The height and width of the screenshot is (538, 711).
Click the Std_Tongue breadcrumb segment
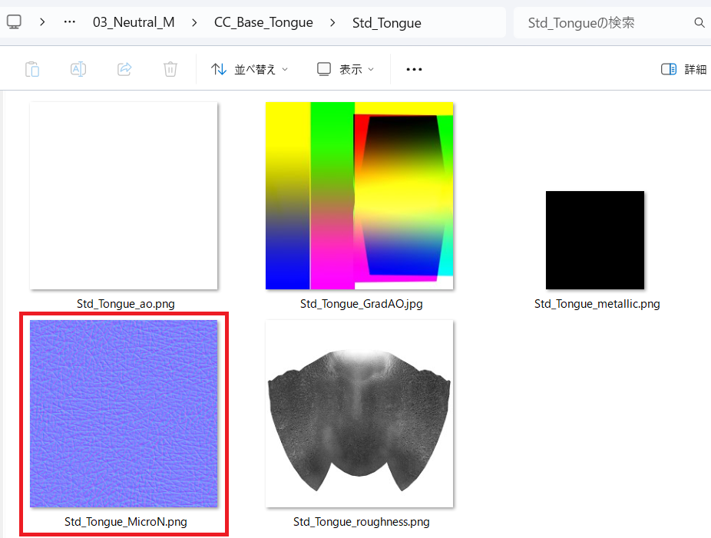coord(387,23)
